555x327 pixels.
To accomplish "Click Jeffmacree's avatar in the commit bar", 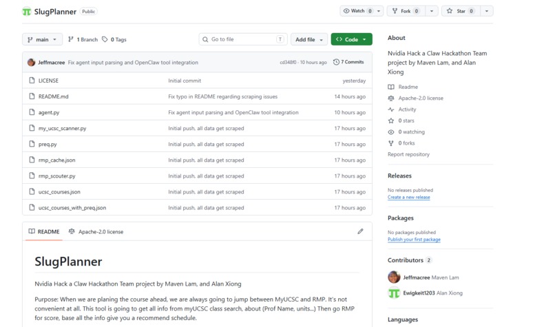I will [31, 62].
